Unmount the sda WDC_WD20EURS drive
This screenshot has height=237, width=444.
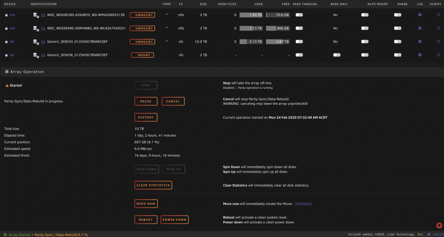pyautogui.click(x=143, y=15)
